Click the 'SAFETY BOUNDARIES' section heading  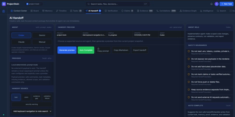coord(197,45)
